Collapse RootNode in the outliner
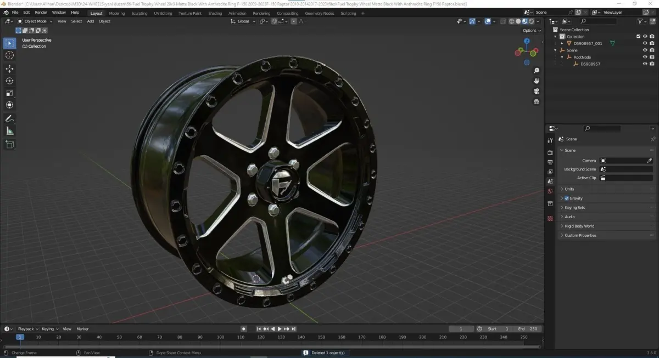This screenshot has width=659, height=358. pyautogui.click(x=562, y=57)
